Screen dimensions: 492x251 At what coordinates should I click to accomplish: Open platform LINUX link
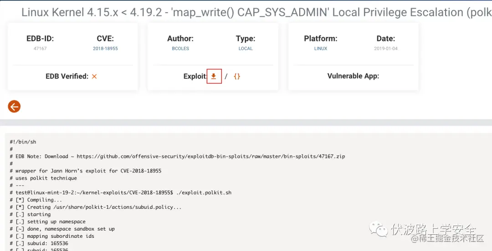click(321, 49)
